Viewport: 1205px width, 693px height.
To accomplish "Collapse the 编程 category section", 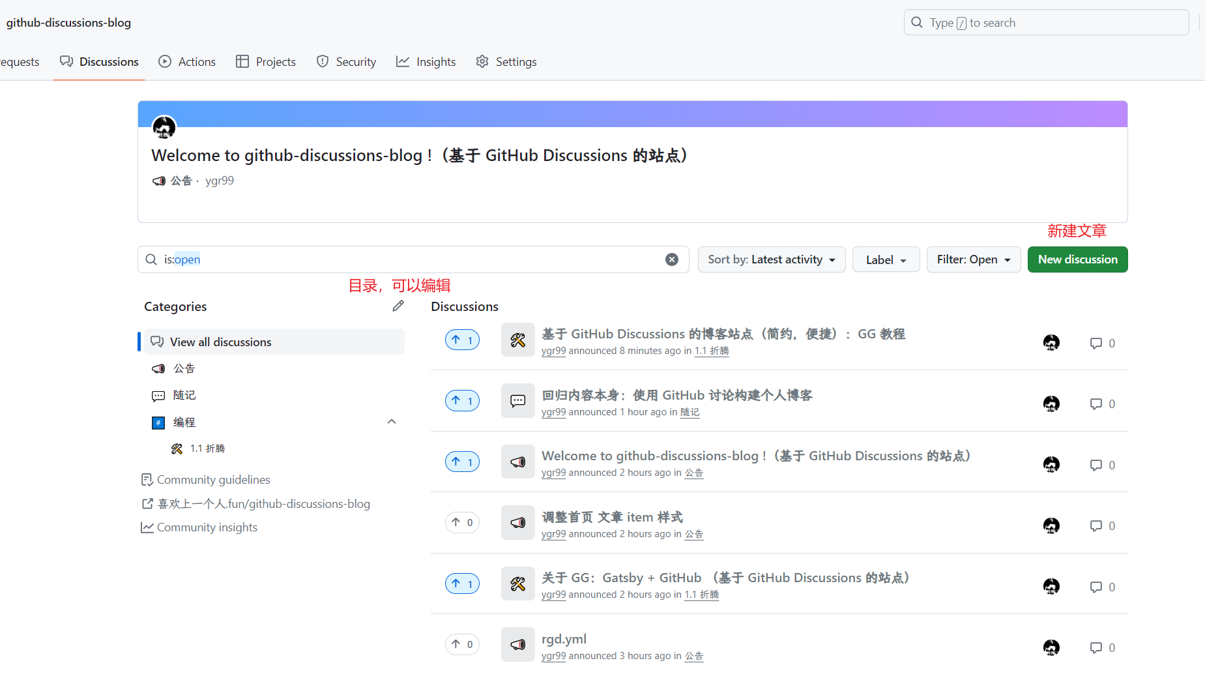I will click(392, 422).
